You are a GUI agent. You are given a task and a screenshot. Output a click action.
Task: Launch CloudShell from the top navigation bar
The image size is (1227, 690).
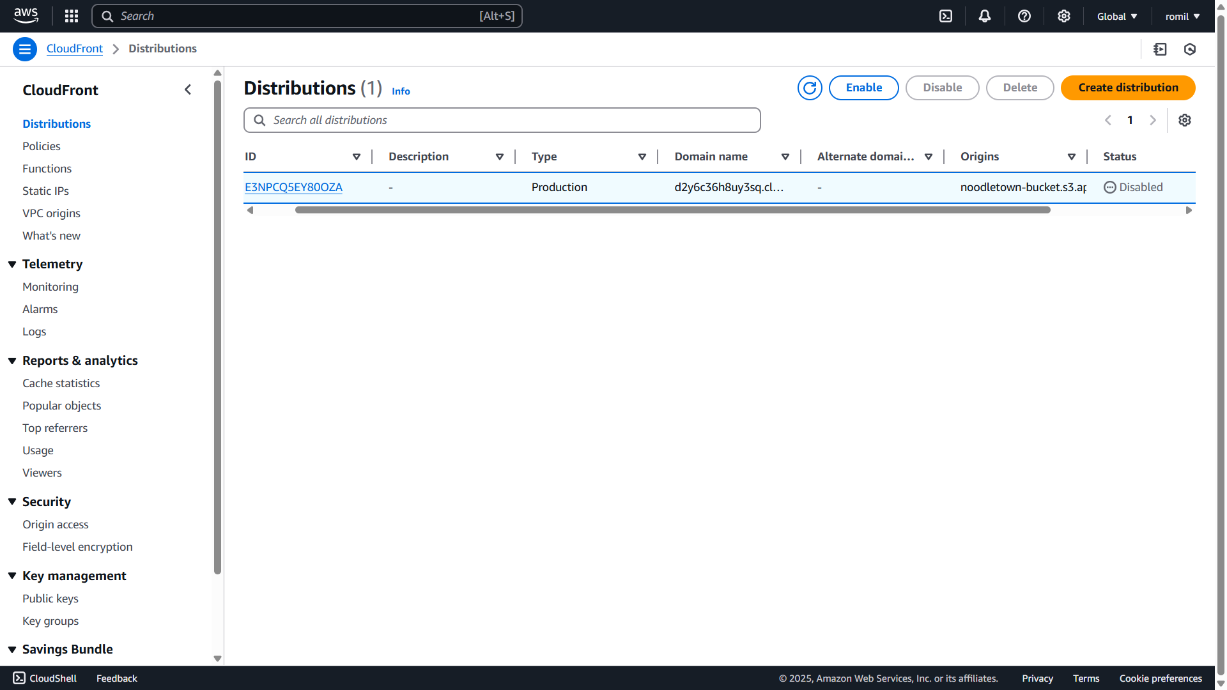tap(946, 16)
